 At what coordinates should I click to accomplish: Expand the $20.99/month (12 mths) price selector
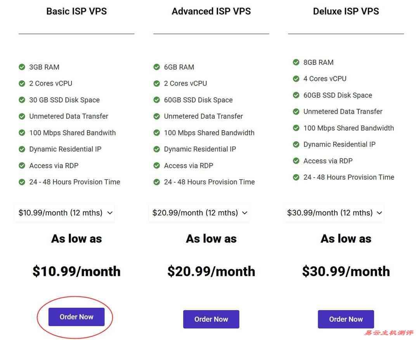click(199, 213)
